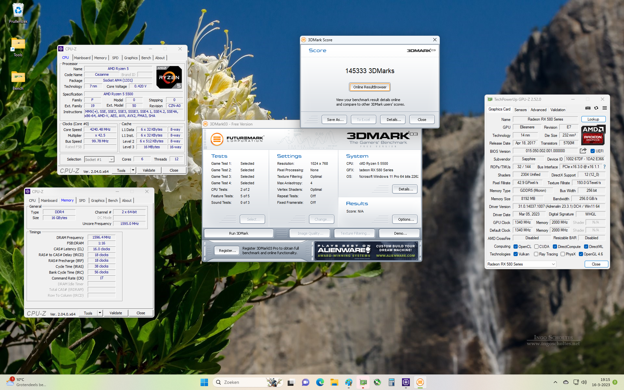Click the Ryzen 5 logo in CPU-Z
624x390 pixels.
[x=169, y=77]
